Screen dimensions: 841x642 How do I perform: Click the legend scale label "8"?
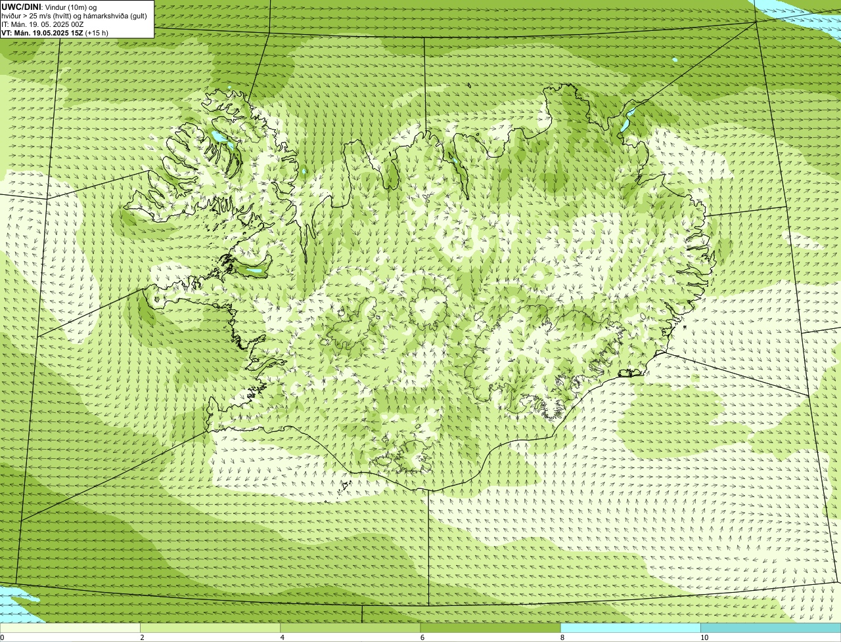coord(562,637)
